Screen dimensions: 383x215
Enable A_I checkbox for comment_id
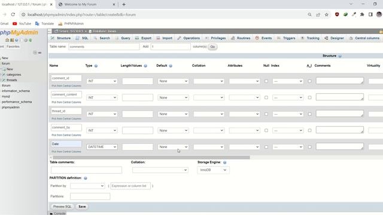310,81
